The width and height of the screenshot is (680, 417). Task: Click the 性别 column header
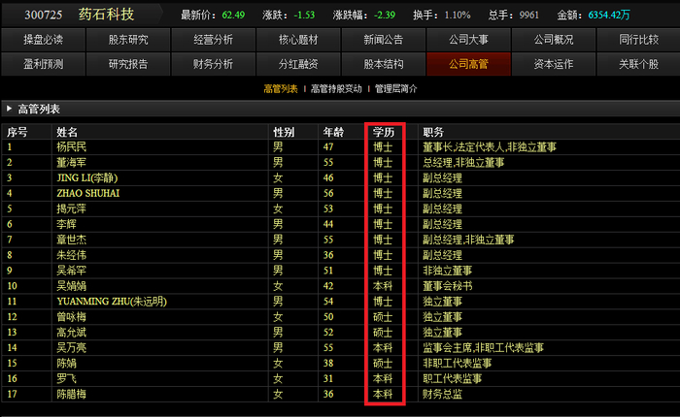284,132
